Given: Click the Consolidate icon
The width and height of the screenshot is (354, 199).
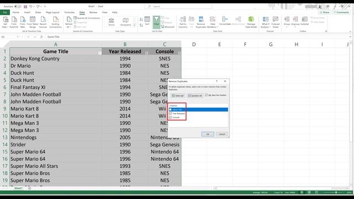Looking at the screenshot, I should point(225,20).
